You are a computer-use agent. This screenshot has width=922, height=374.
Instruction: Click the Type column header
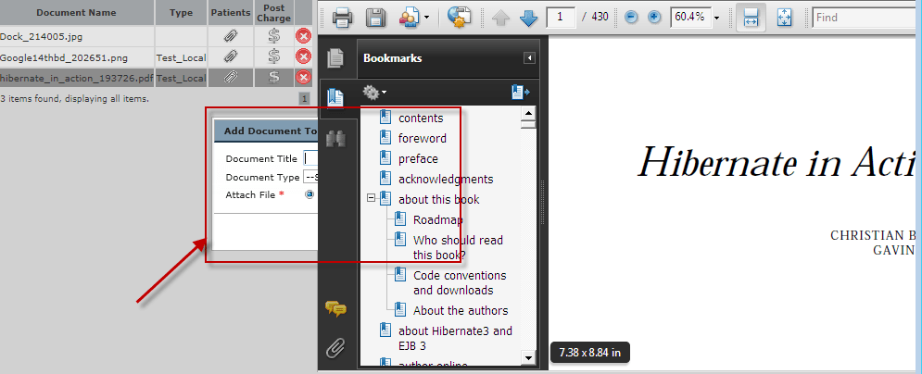pos(181,12)
